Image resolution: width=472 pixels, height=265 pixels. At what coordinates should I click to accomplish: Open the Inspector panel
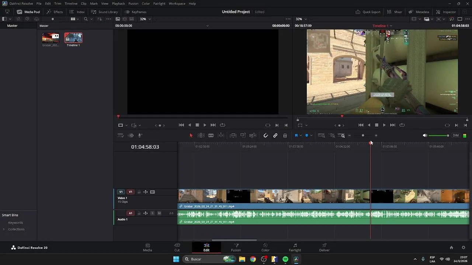tap(446, 12)
